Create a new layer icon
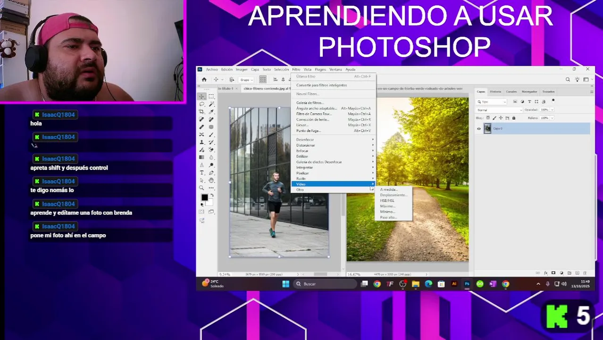This screenshot has height=340, width=603. tap(578, 273)
